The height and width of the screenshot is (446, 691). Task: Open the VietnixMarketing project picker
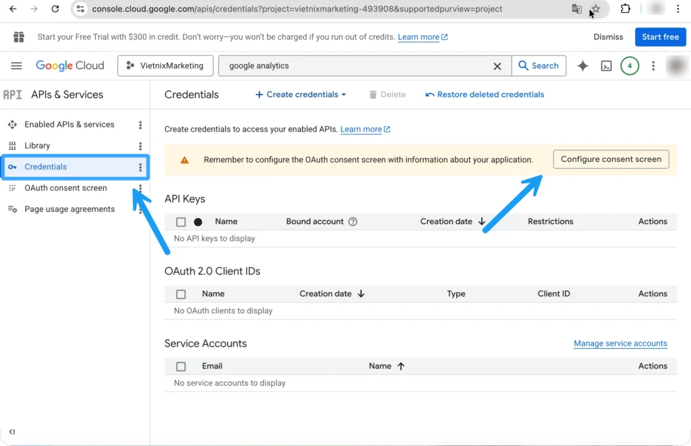click(165, 66)
